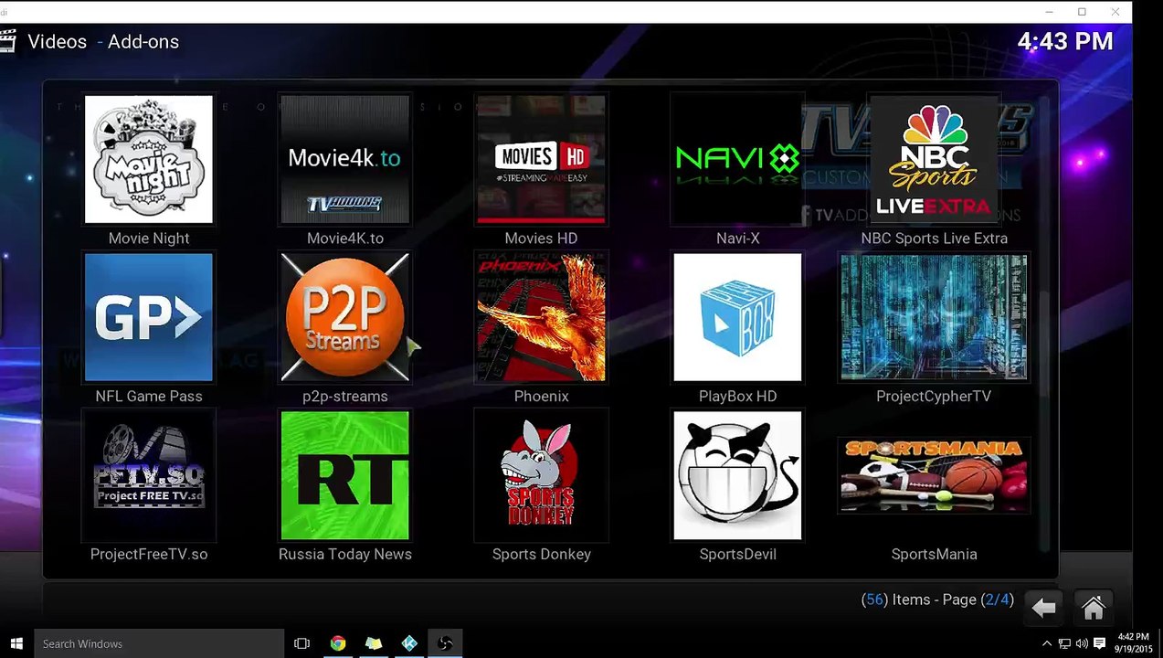The height and width of the screenshot is (658, 1163).
Task: Select the p2p-streams label
Action: 344,396
